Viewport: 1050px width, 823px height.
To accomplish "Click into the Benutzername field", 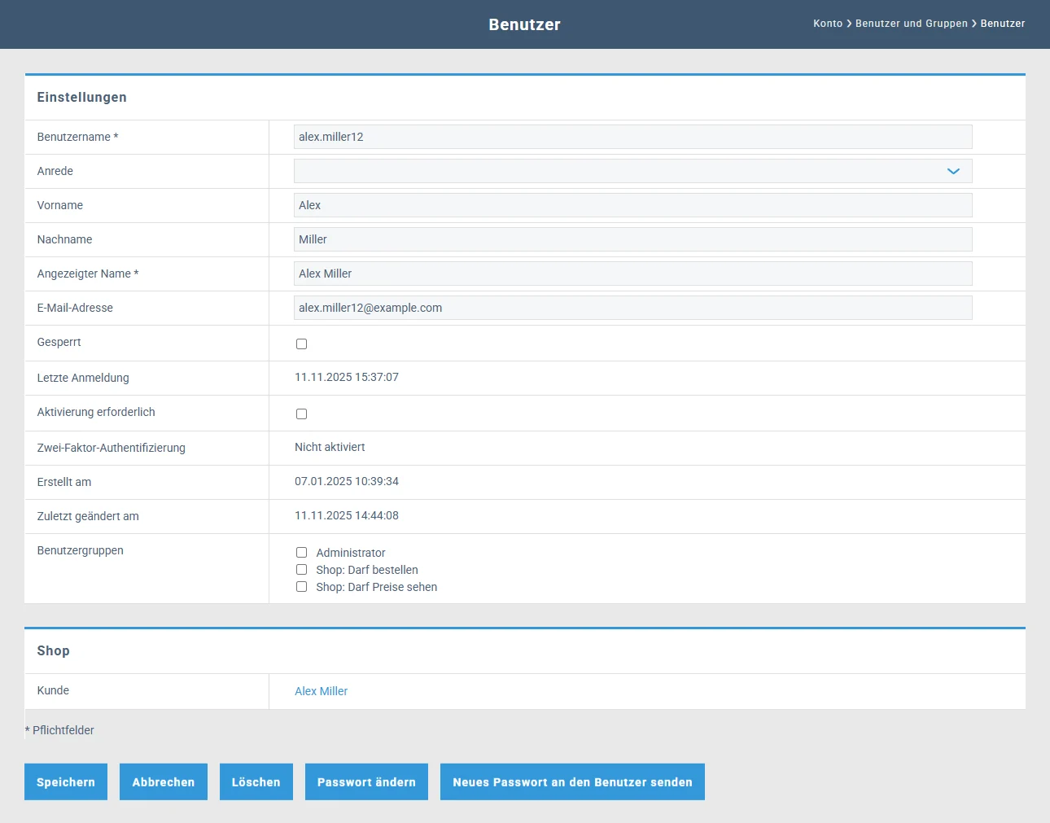I will click(632, 137).
